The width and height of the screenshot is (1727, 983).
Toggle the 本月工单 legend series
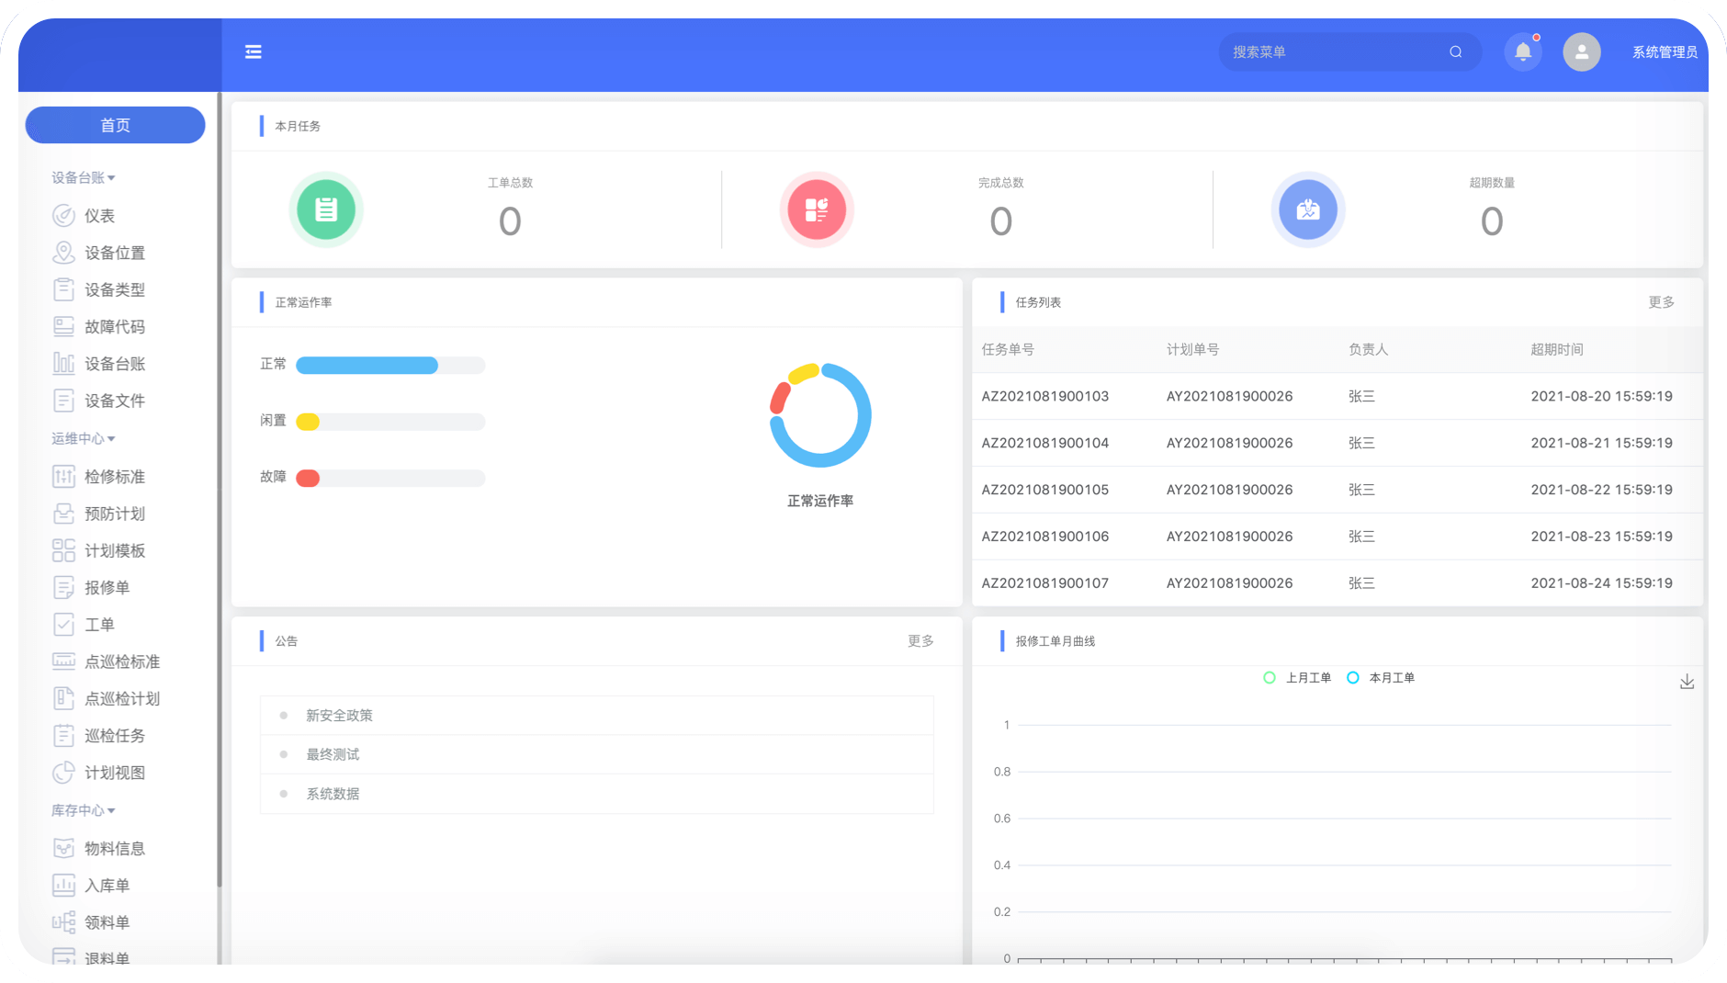click(1381, 678)
